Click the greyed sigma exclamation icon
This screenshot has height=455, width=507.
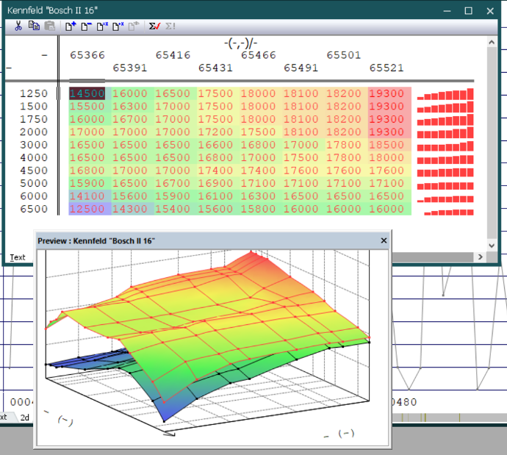170,26
